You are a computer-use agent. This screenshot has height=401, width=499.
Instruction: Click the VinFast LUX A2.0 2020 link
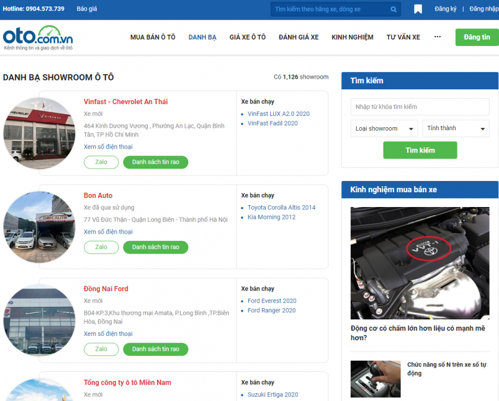click(x=279, y=114)
